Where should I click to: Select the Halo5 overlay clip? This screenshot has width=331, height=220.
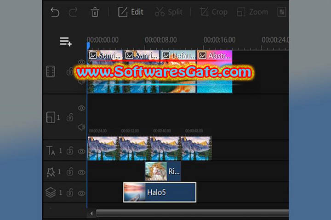[x=160, y=192]
